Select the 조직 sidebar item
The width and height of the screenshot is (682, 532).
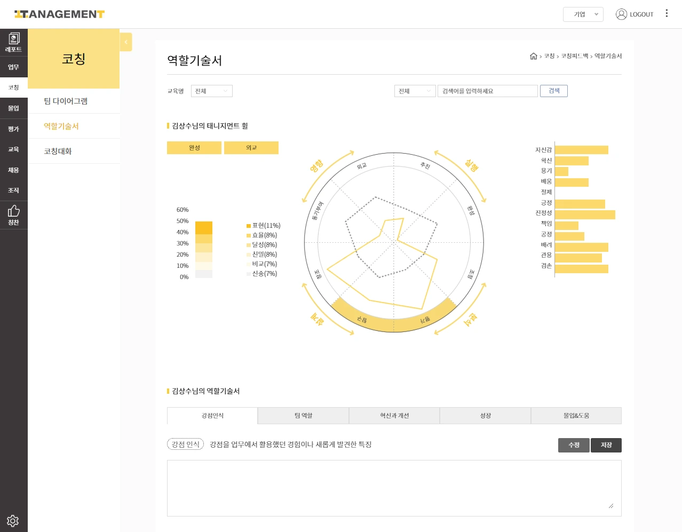pyautogui.click(x=13, y=190)
